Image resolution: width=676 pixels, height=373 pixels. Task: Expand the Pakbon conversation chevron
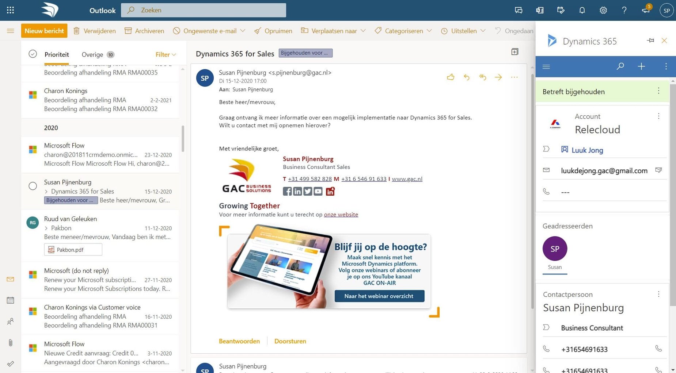pos(46,228)
